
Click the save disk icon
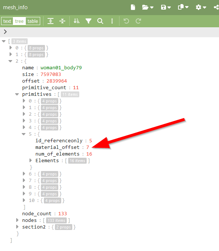pos(163,7)
